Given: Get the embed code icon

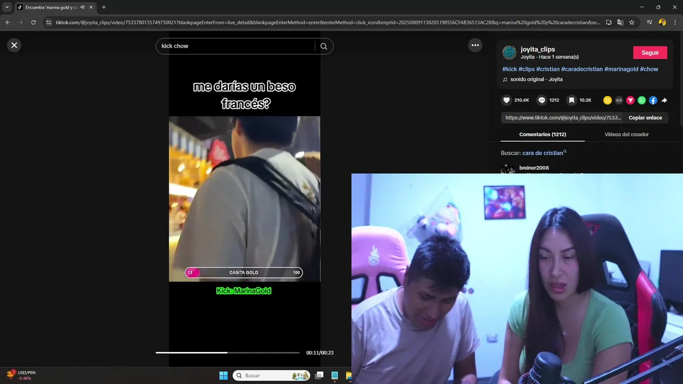Looking at the screenshot, I should [619, 100].
